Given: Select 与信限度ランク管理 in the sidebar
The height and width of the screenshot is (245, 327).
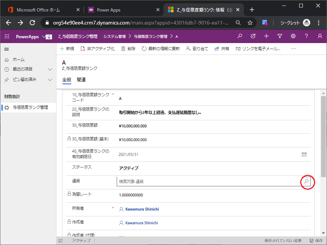Looking at the screenshot, I should (30, 108).
